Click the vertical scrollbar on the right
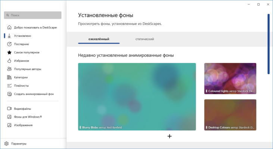The height and width of the screenshot is (149, 273). tap(269, 44)
